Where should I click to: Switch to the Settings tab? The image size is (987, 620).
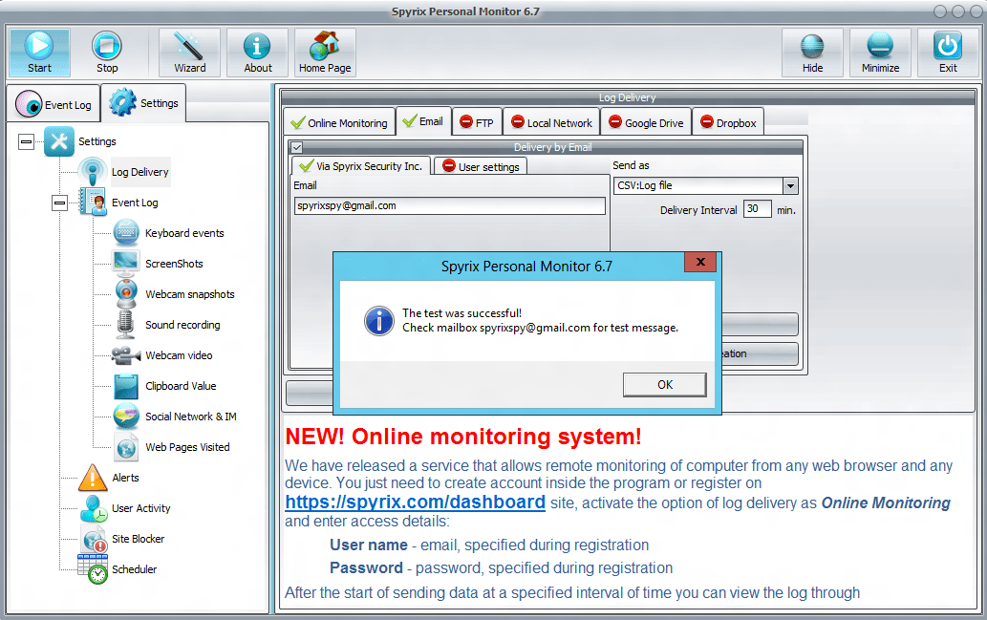143,102
